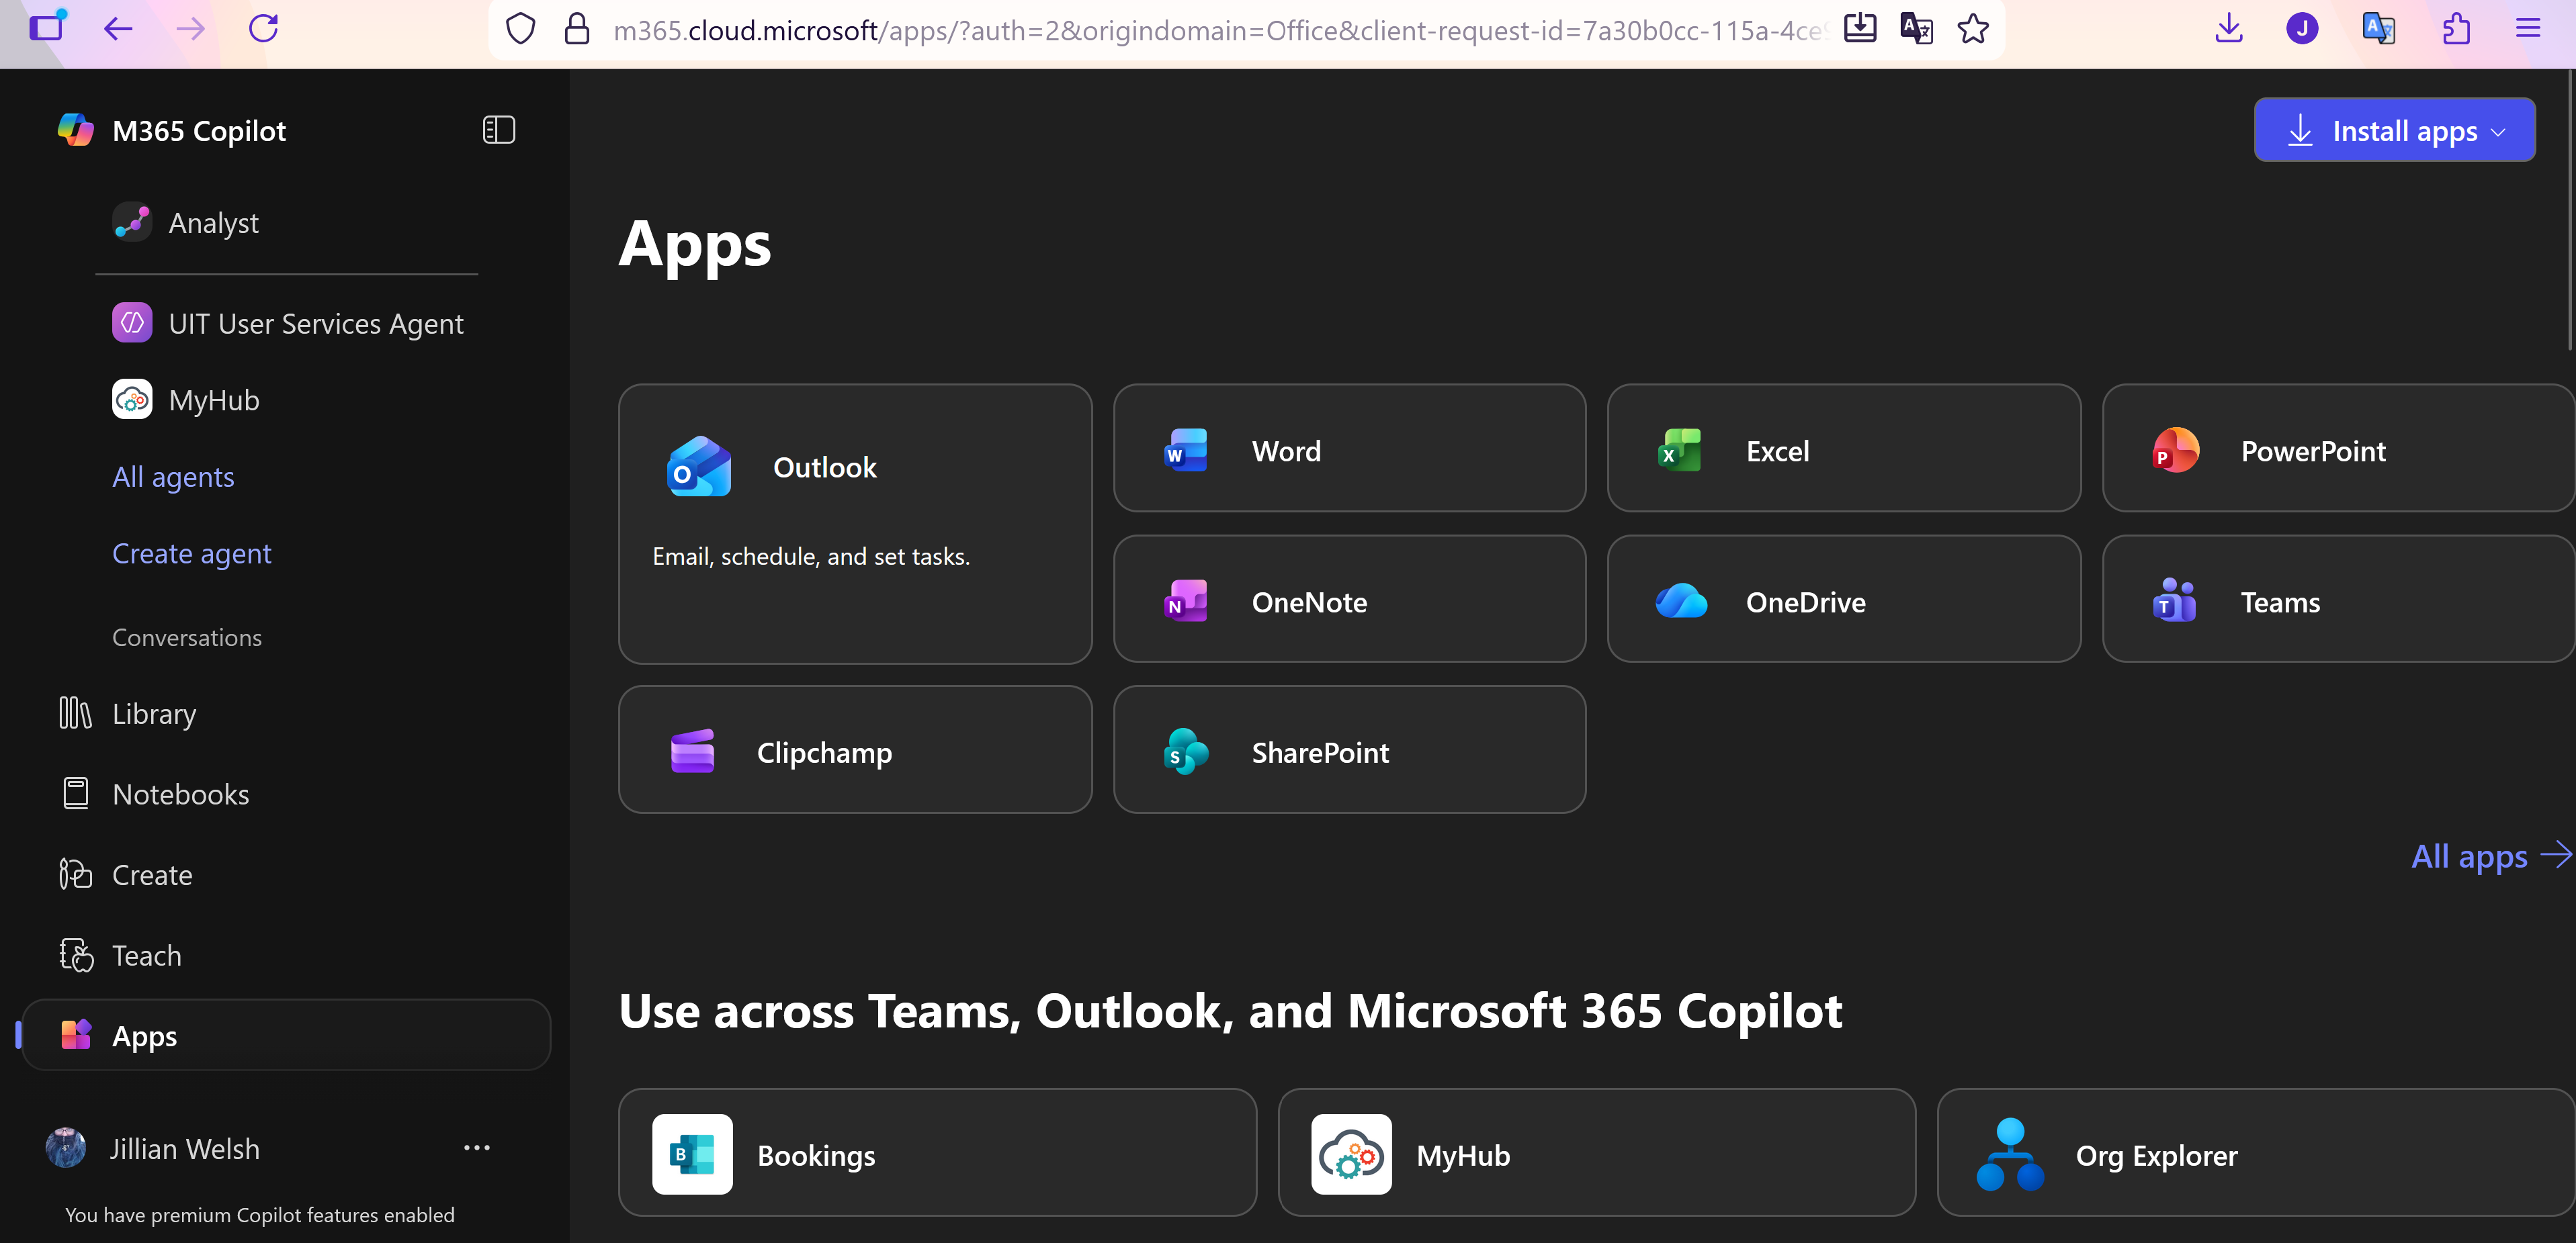Viewport: 2576px width, 1243px height.
Task: Open the Teams app
Action: pyautogui.click(x=2337, y=600)
